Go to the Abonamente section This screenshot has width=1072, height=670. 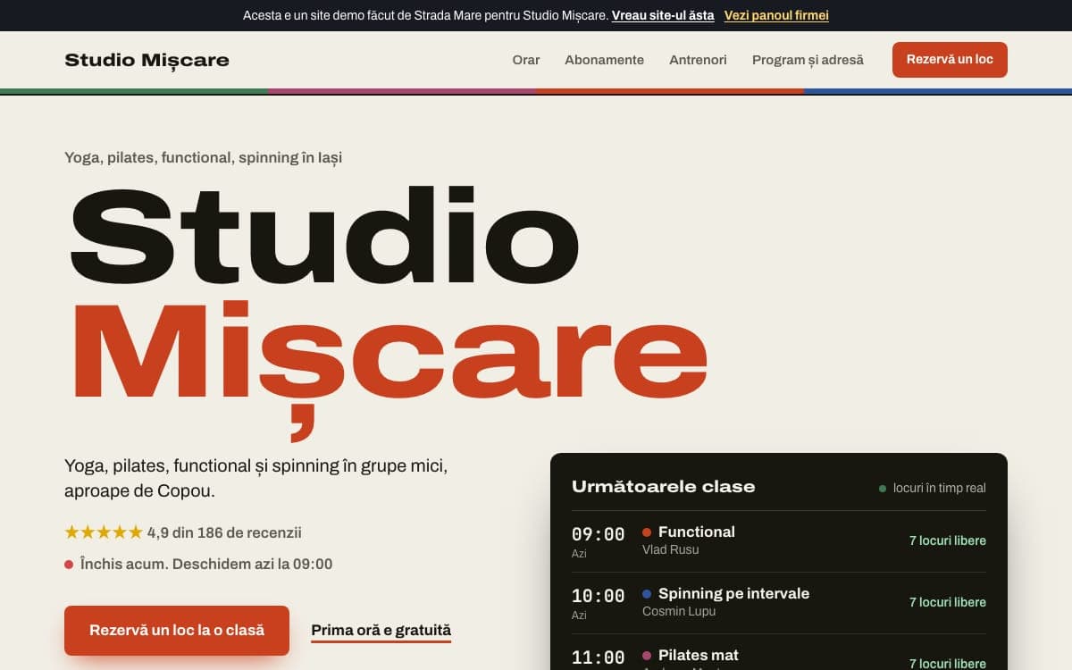[x=604, y=60]
